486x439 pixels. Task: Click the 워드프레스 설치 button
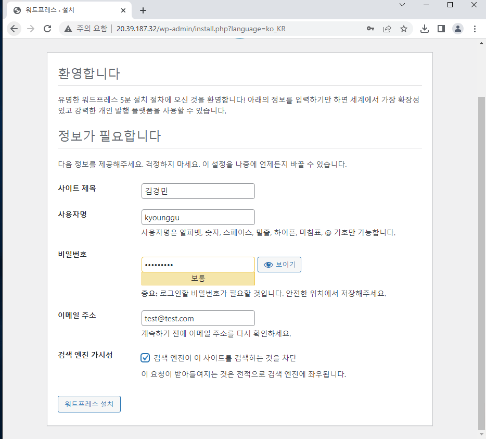[x=89, y=404]
